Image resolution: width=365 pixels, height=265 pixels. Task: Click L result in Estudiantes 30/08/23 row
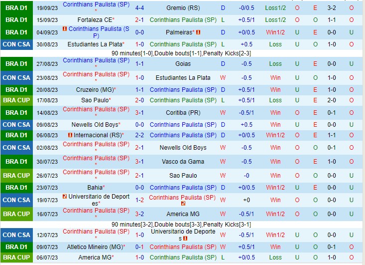[223, 44]
